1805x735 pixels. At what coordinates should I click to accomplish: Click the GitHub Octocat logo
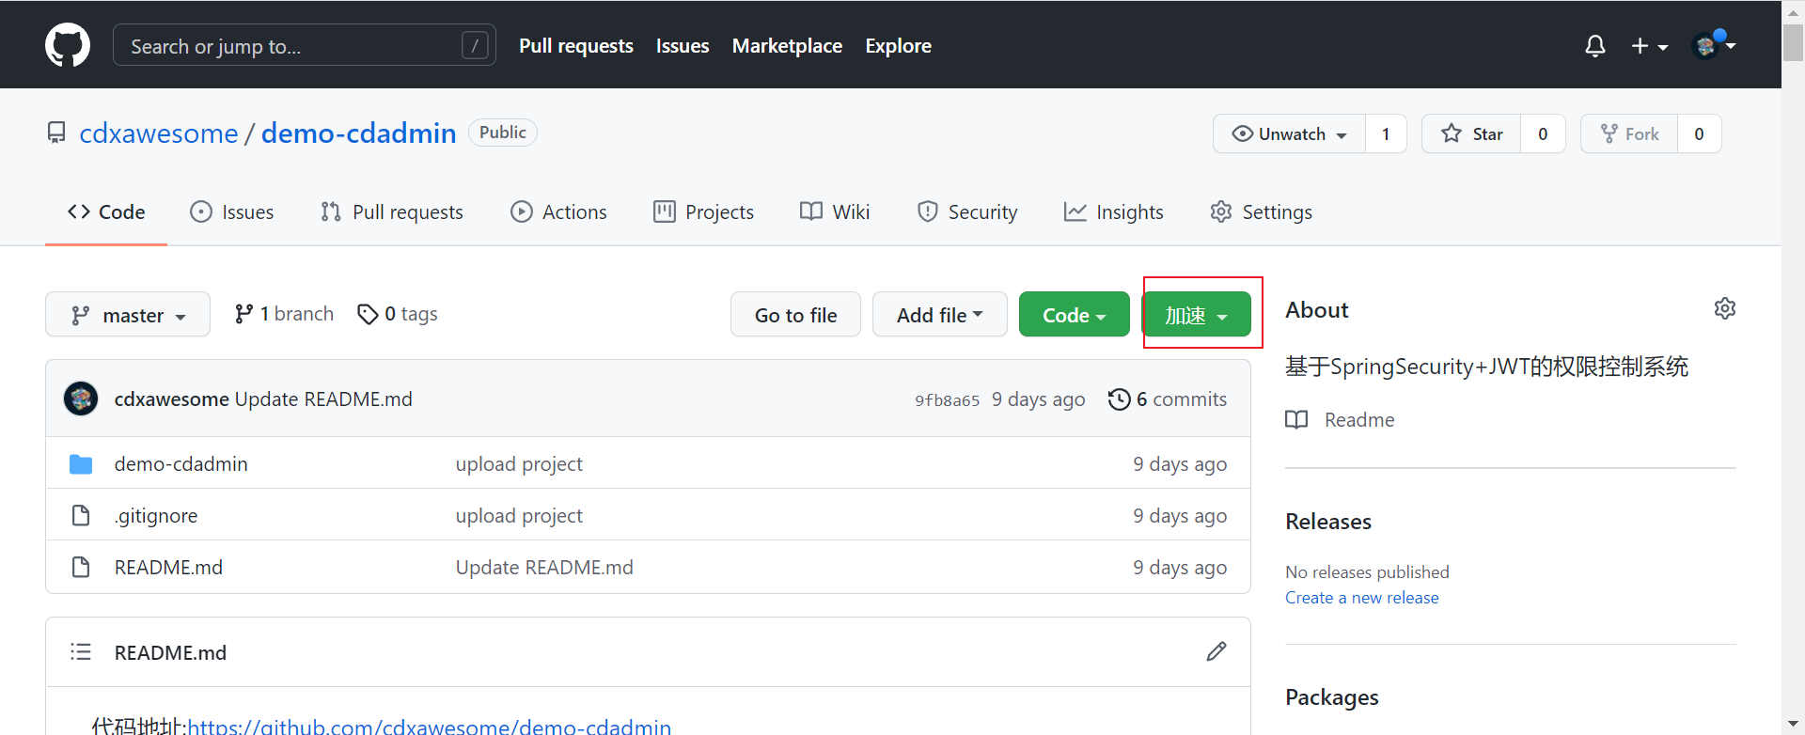coord(68,45)
